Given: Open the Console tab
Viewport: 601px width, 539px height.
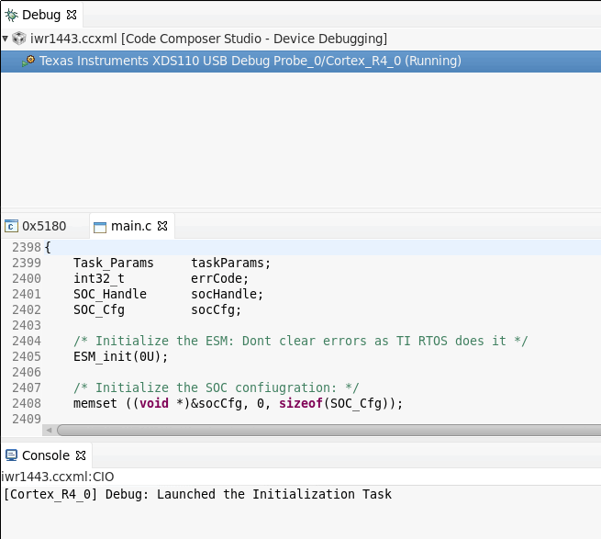Looking at the screenshot, I should point(45,455).
